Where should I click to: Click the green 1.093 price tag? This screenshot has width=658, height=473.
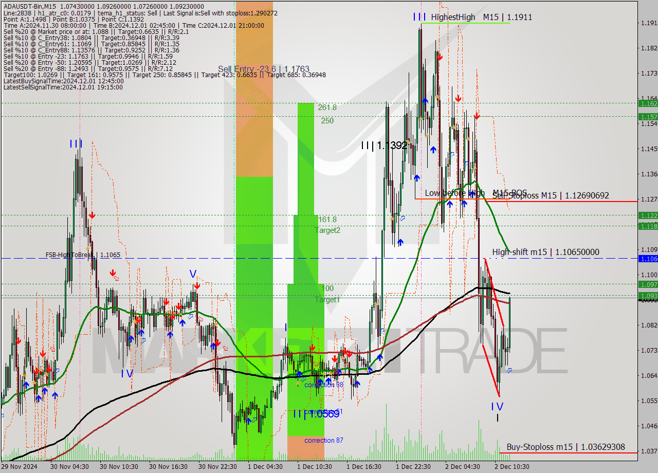point(648,296)
